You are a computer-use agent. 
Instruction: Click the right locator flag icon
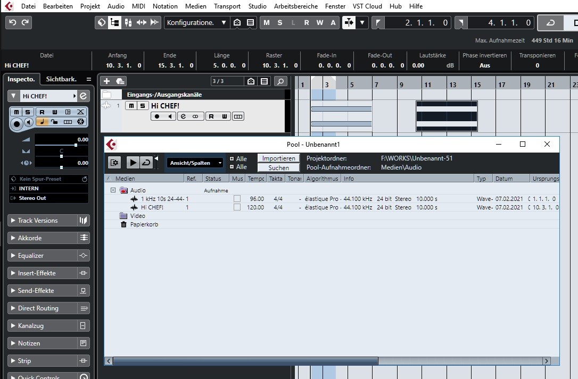click(461, 23)
